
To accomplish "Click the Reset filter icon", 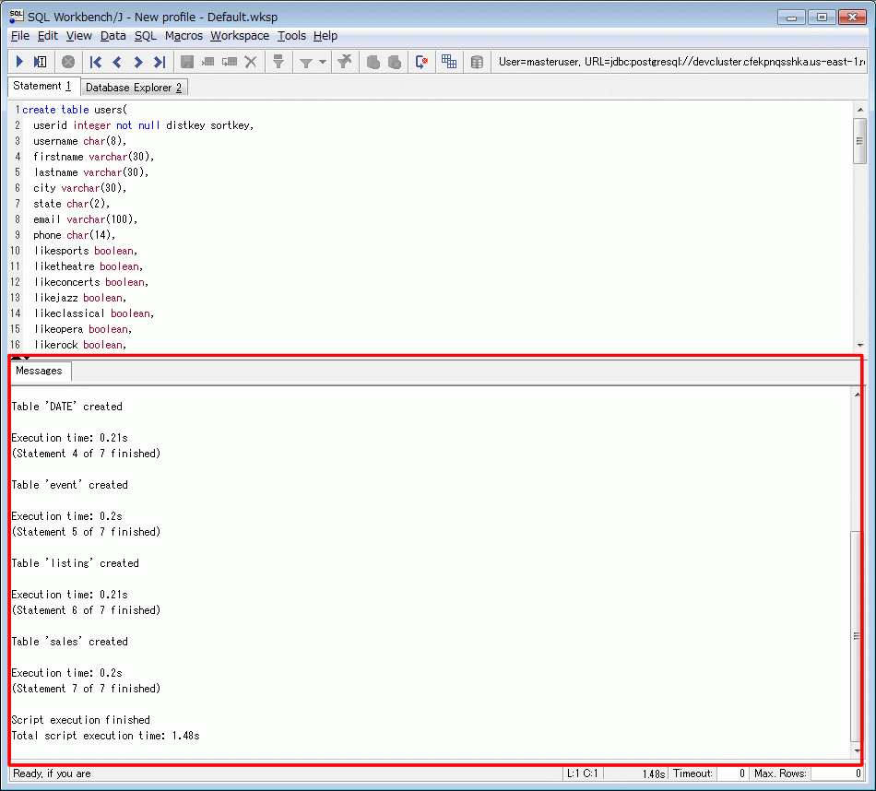I will pyautogui.click(x=345, y=62).
